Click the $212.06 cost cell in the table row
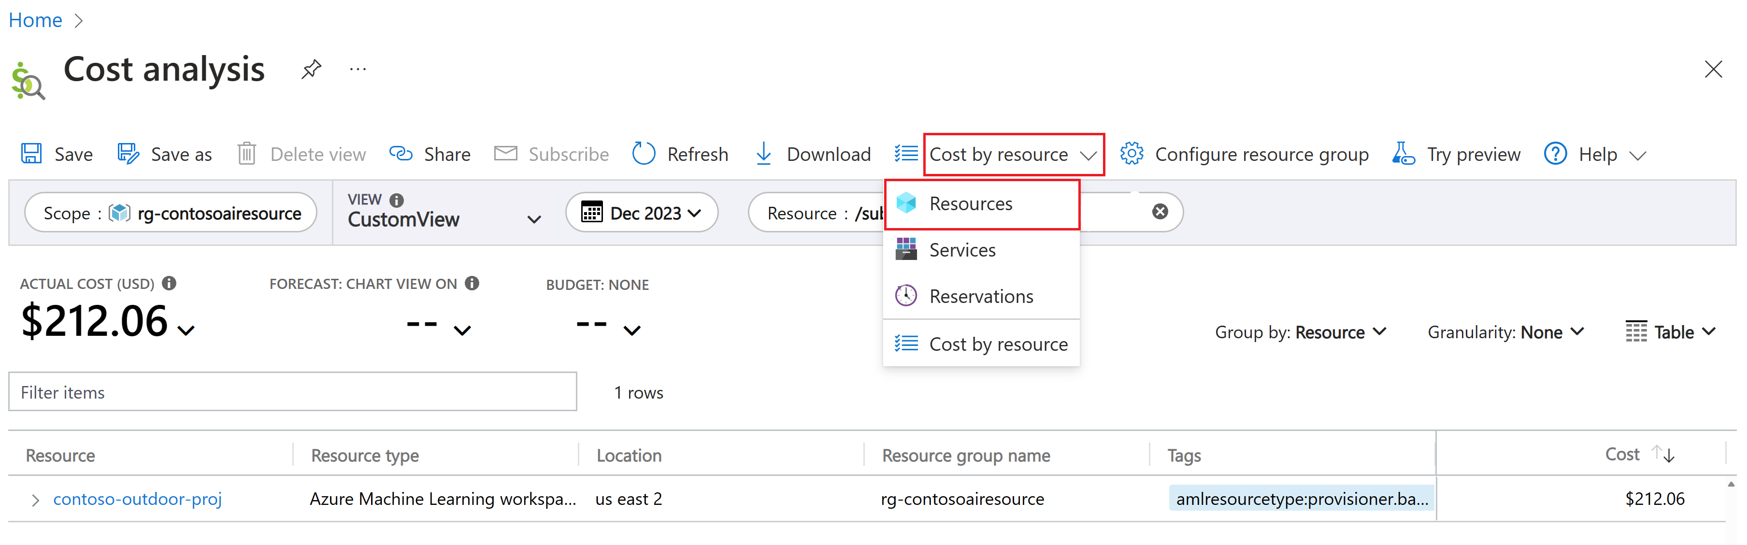This screenshot has width=1747, height=545. coord(1655,499)
